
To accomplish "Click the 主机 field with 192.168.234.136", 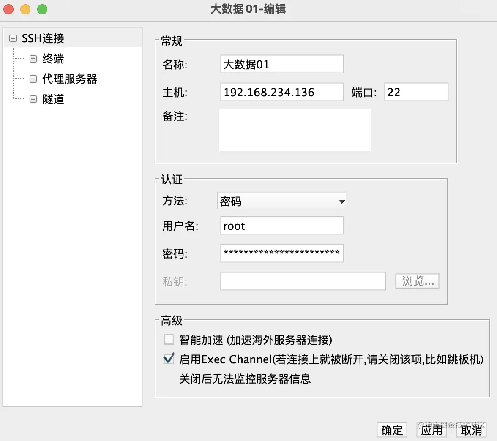I will pos(282,92).
